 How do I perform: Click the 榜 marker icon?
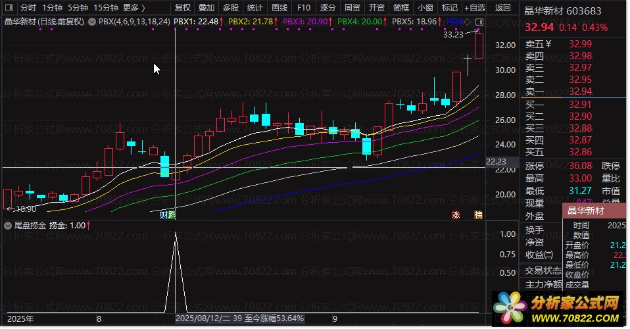[478, 215]
